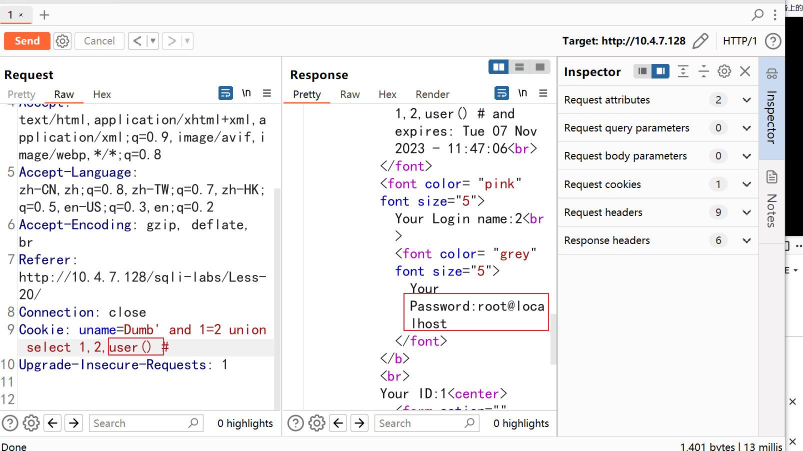Open the history forward dropdown arrow
This screenshot has height=451, width=803.
pyautogui.click(x=187, y=41)
